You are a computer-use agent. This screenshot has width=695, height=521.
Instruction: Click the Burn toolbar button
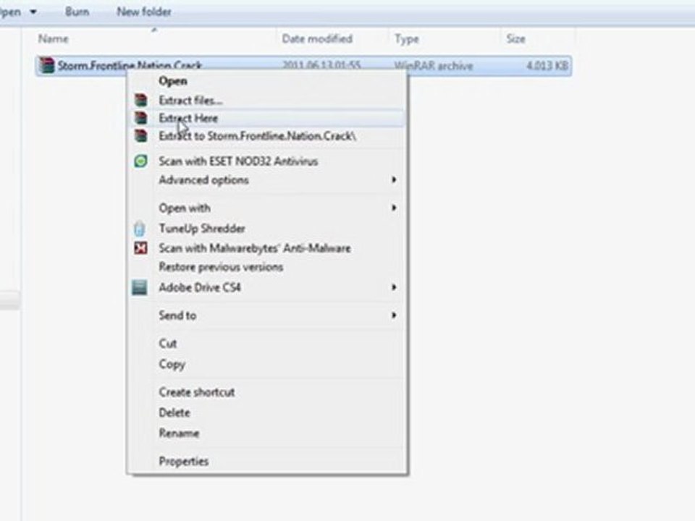click(x=77, y=12)
